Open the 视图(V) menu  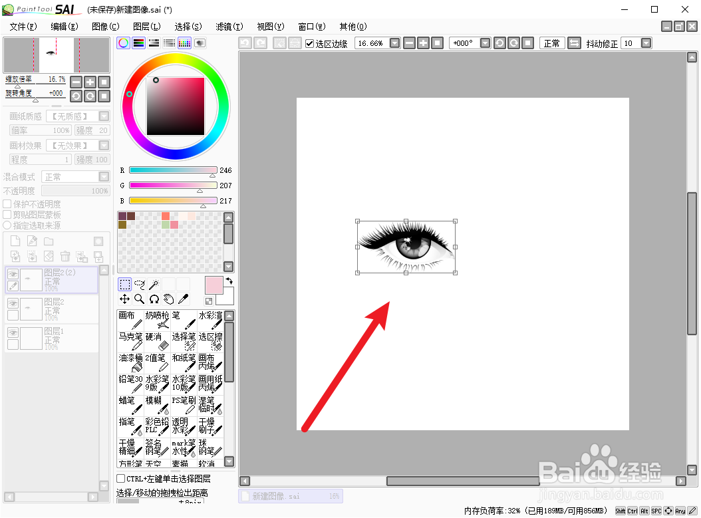[x=271, y=27]
